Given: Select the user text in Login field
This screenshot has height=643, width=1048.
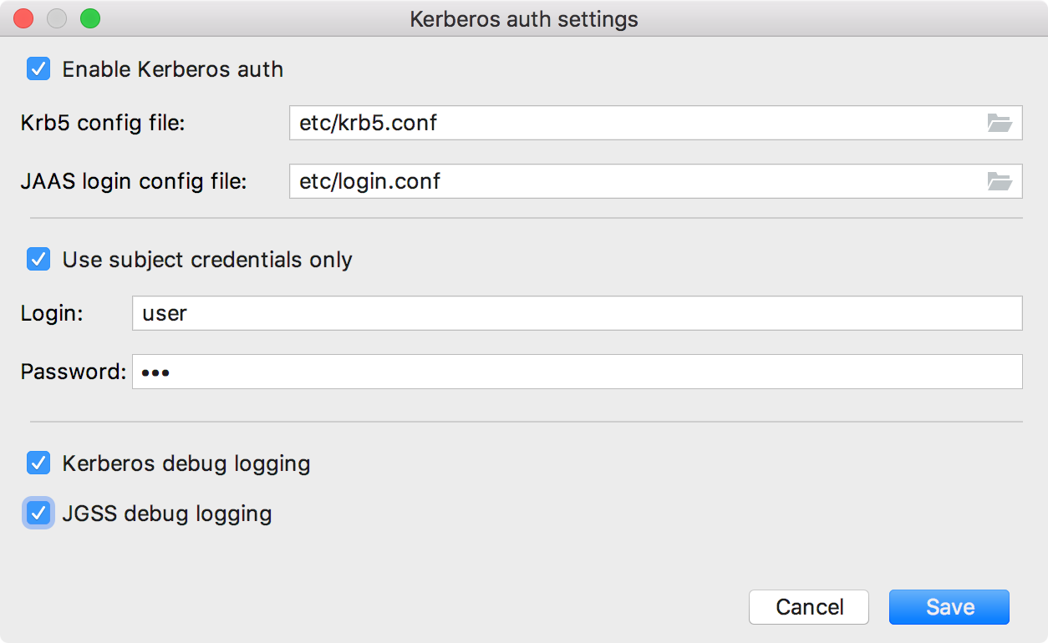Looking at the screenshot, I should pos(165,313).
